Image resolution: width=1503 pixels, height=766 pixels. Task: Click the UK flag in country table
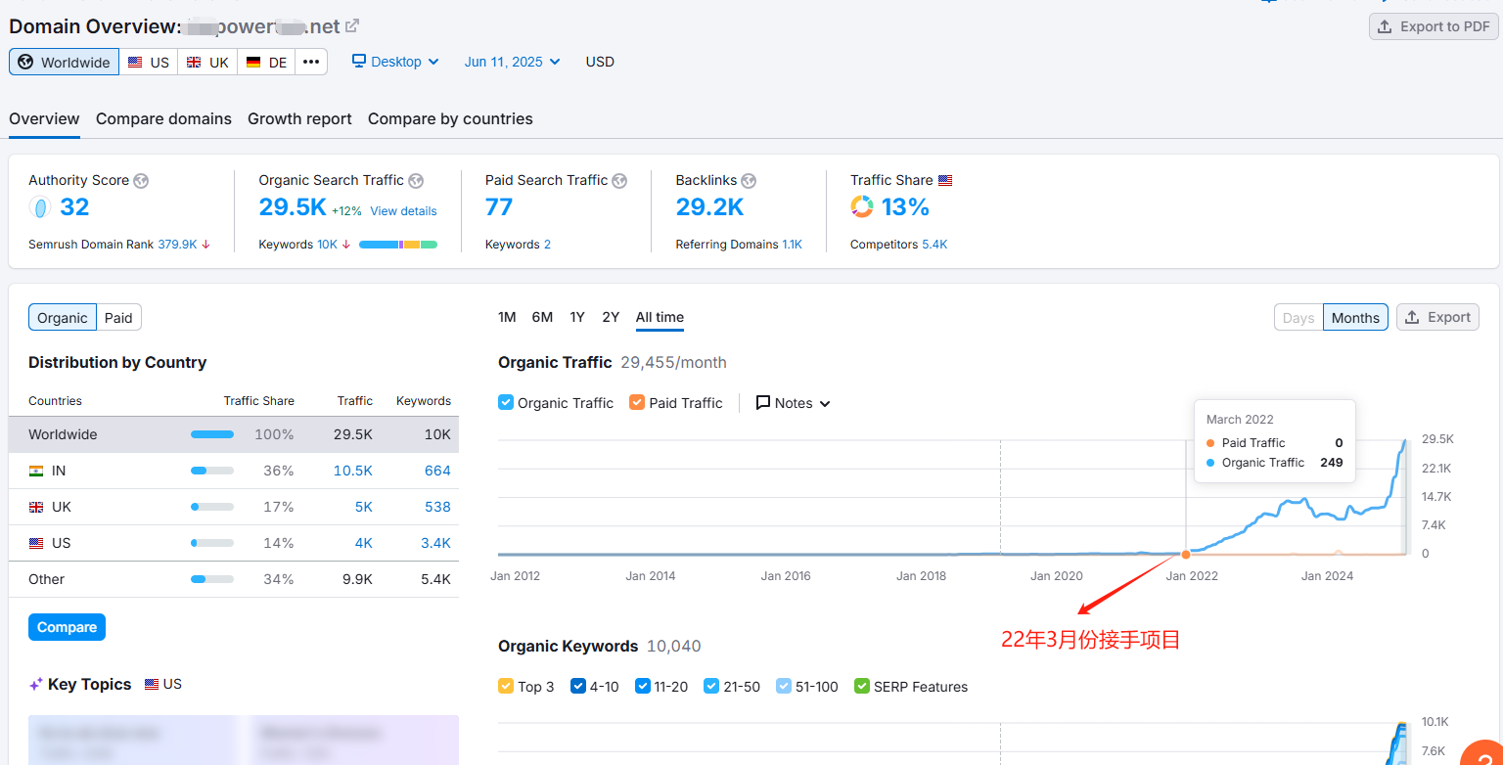click(x=36, y=507)
